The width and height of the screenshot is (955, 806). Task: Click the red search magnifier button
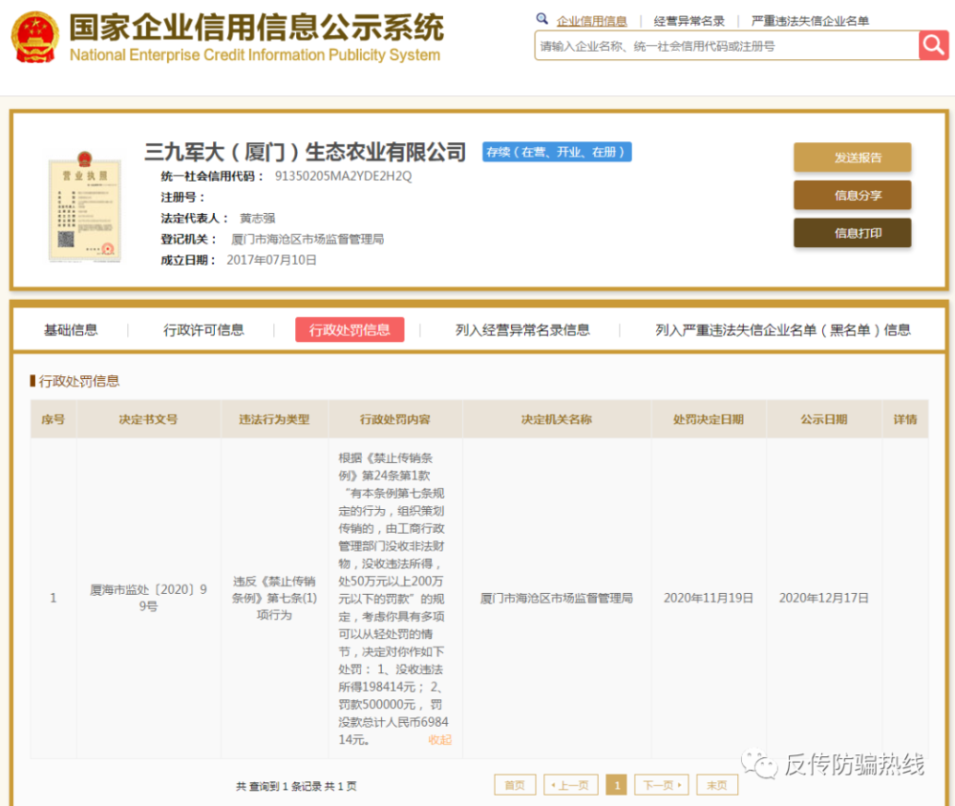click(933, 45)
